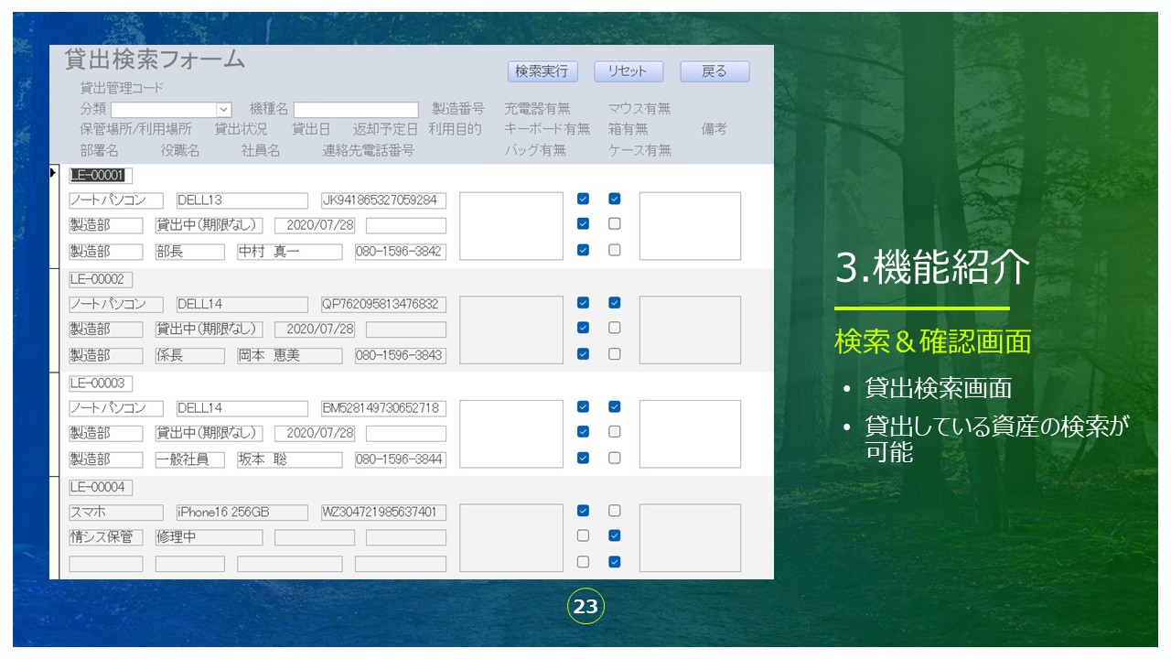This screenshot has height=659, width=1171.
Task: Click the 検索実行 search button
Action: click(541, 71)
